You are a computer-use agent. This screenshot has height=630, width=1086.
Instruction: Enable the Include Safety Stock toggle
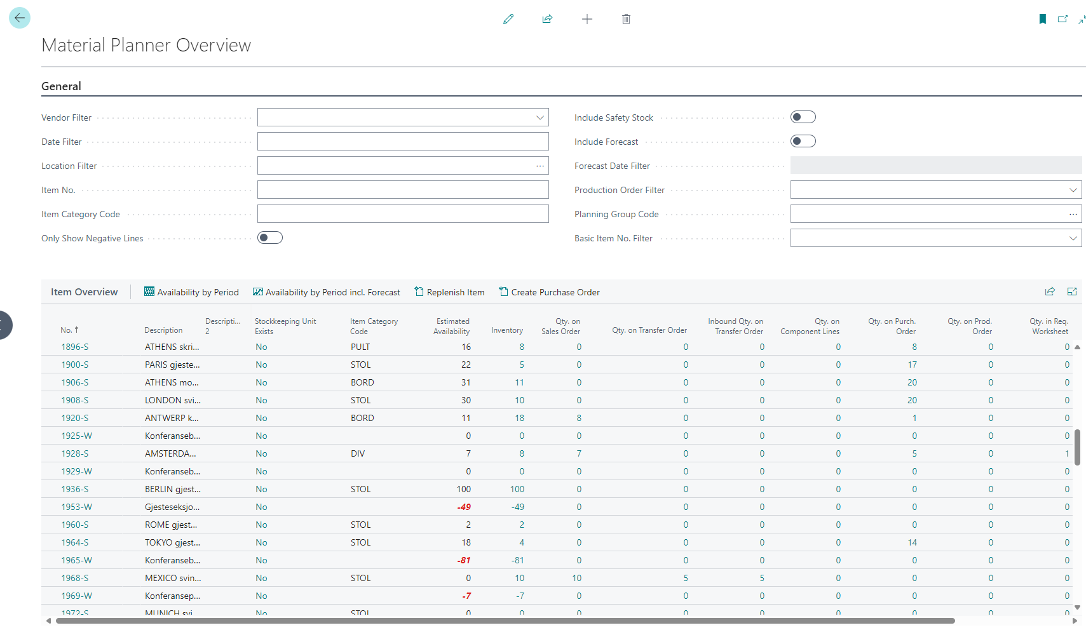click(x=803, y=117)
